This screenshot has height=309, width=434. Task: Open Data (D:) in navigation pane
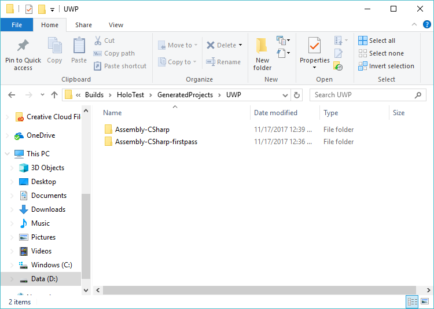[41, 279]
